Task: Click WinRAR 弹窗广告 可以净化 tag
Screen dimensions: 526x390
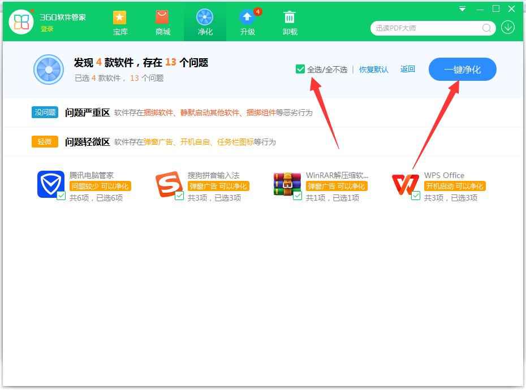Action: pos(337,186)
